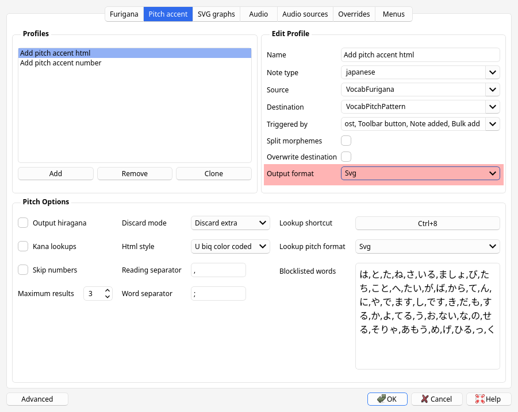Image resolution: width=518 pixels, height=412 pixels.
Task: Check the Split morphemes option
Action: click(x=346, y=141)
